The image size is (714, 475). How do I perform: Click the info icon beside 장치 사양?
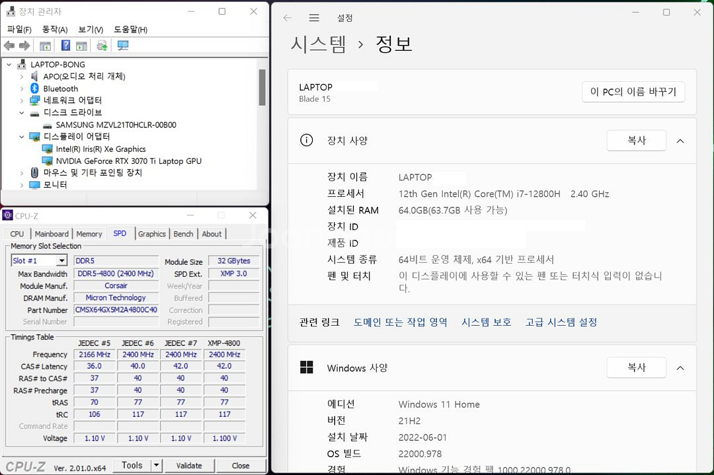click(307, 140)
